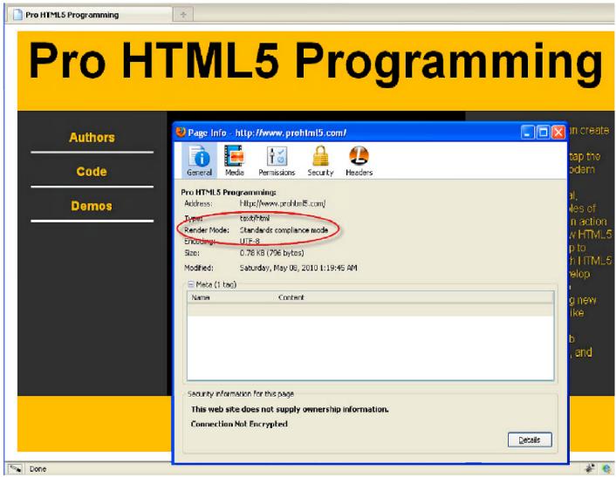Viewport: 616px width, 477px height.
Task: Open the Headers panel icon
Action: pyautogui.click(x=359, y=158)
